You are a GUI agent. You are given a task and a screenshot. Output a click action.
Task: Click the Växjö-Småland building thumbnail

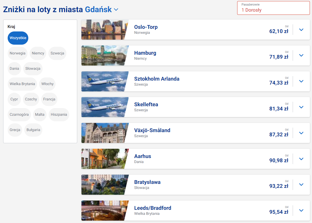pyautogui.click(x=103, y=133)
